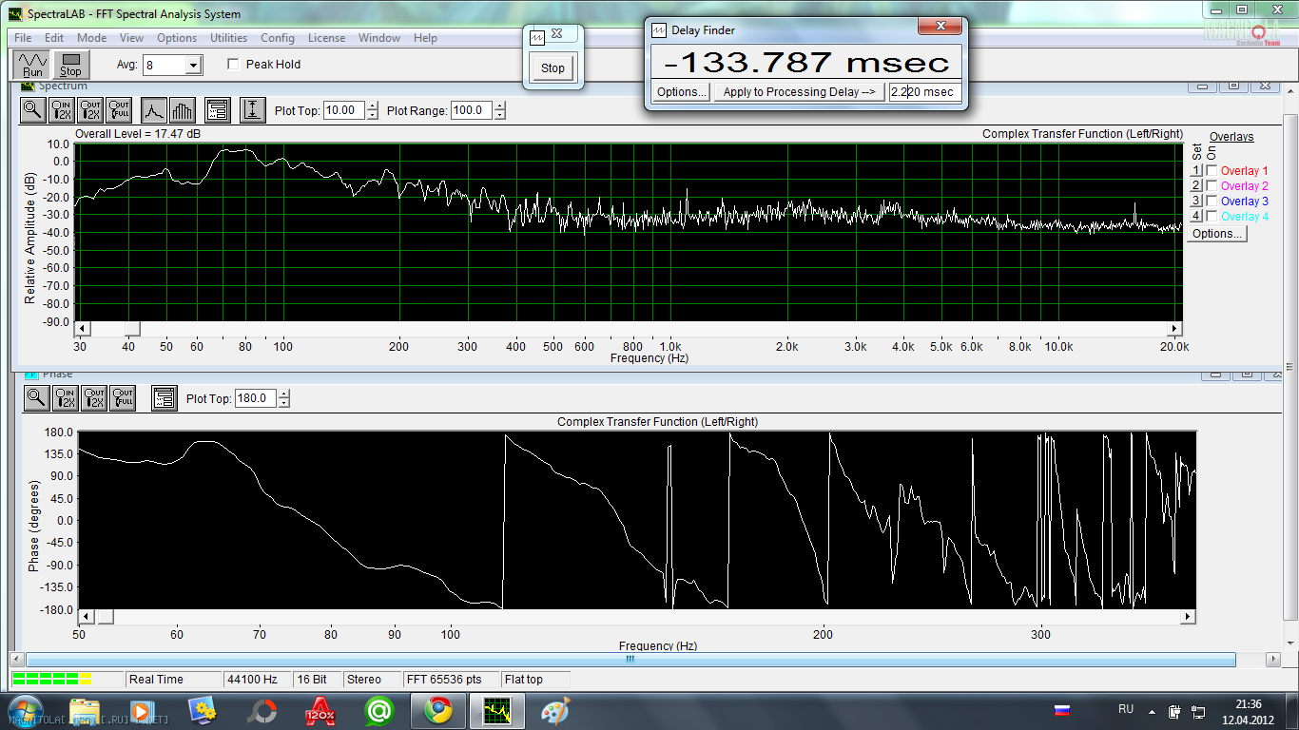Screen dimensions: 1299x730
Task: Open Mail.ru Agent @ icon in taskbar
Action: [379, 711]
